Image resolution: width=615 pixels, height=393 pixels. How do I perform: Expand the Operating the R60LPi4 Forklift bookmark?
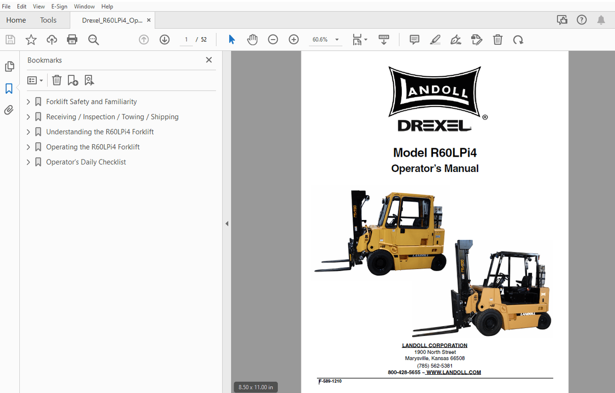pyautogui.click(x=28, y=147)
